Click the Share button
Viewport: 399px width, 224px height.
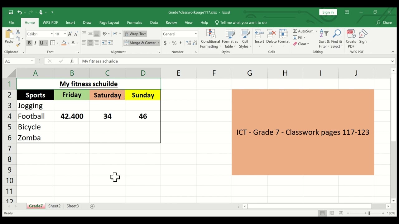pos(384,22)
